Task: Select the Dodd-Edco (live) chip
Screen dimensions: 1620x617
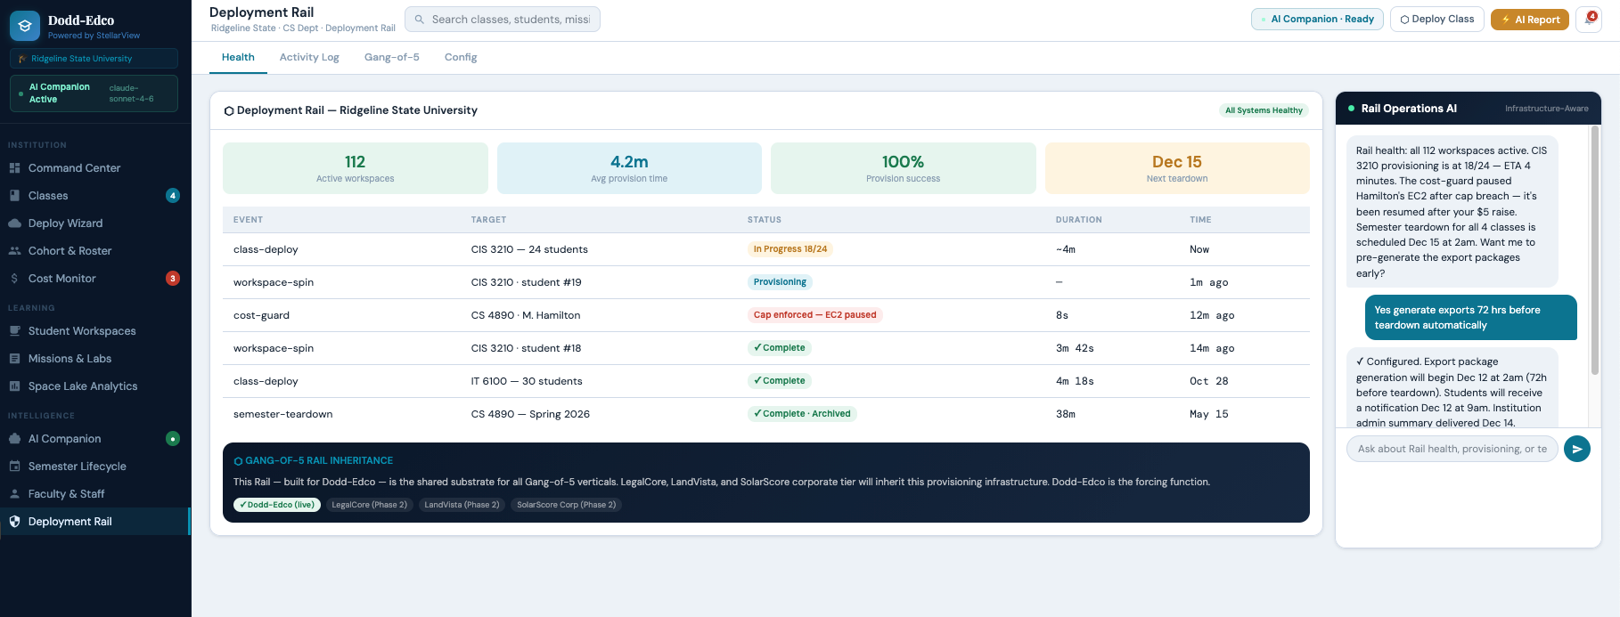Action: pos(276,505)
